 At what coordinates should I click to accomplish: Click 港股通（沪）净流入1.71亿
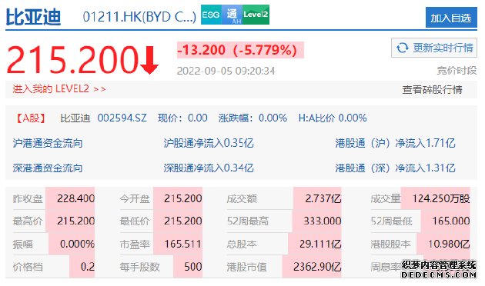395,143
